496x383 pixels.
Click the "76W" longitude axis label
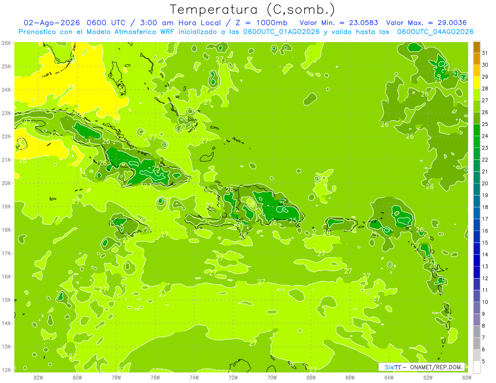click(x=155, y=377)
